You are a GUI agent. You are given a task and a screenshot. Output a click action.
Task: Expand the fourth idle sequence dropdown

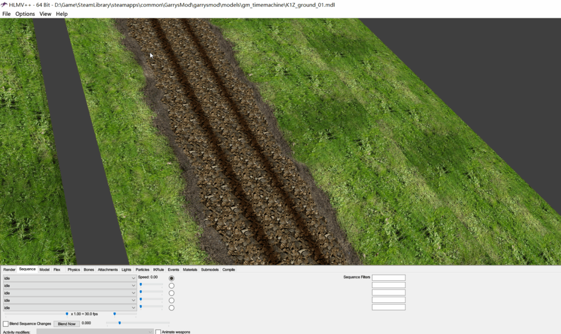70,301
